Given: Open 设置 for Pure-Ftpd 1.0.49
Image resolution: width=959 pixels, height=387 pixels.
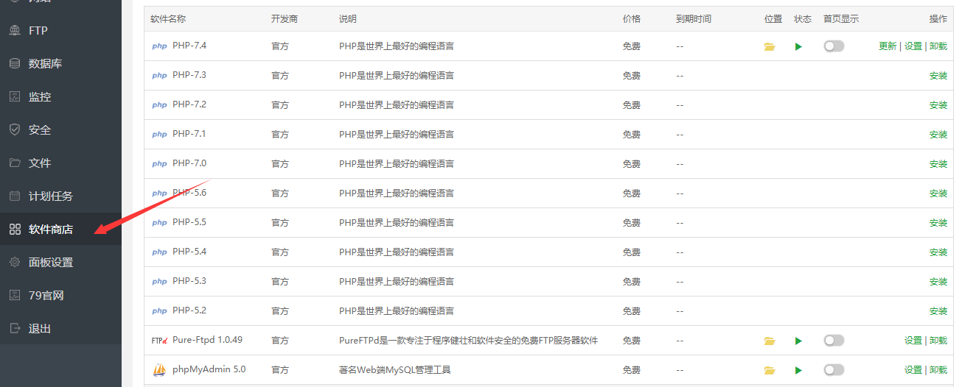Looking at the screenshot, I should click(x=913, y=341).
